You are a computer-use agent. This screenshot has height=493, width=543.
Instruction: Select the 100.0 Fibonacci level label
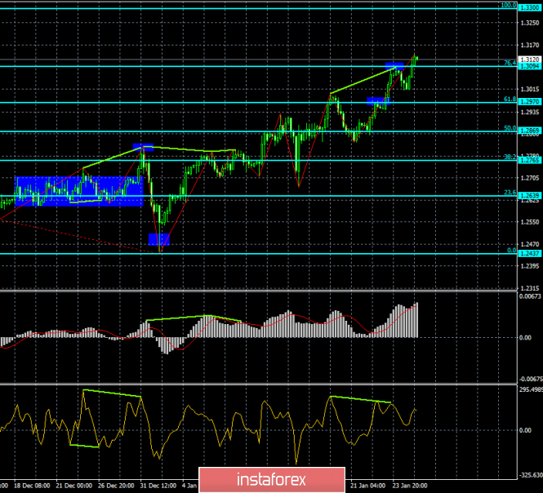coord(509,5)
